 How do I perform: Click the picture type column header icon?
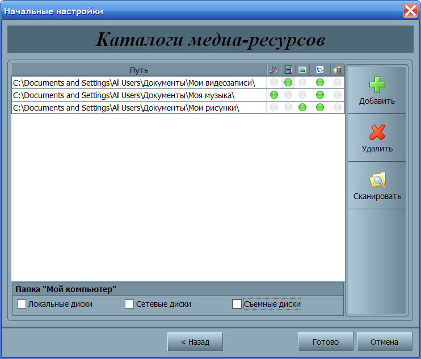coord(303,70)
